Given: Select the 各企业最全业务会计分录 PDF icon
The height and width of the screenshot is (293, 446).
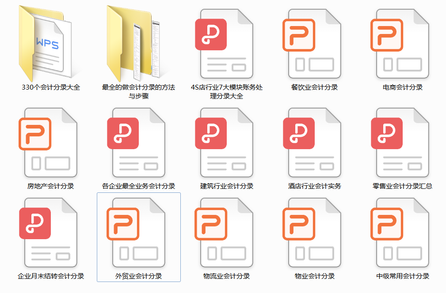Looking at the screenshot, I should click(x=136, y=143).
